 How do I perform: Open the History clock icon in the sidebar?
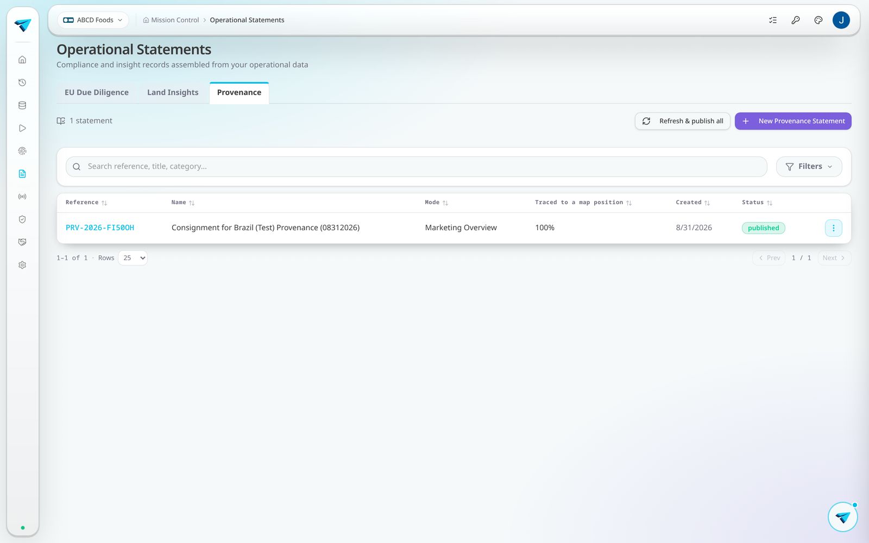(22, 83)
